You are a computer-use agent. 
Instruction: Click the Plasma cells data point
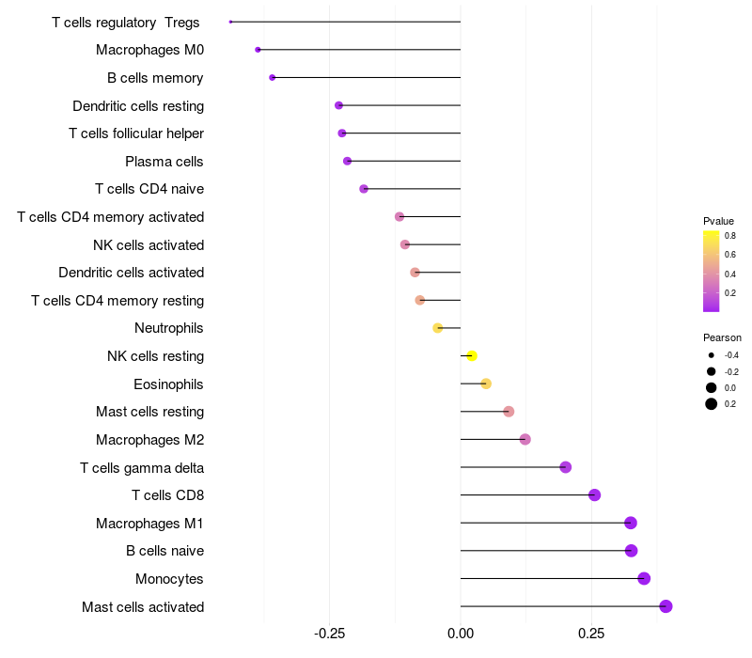pos(347,161)
